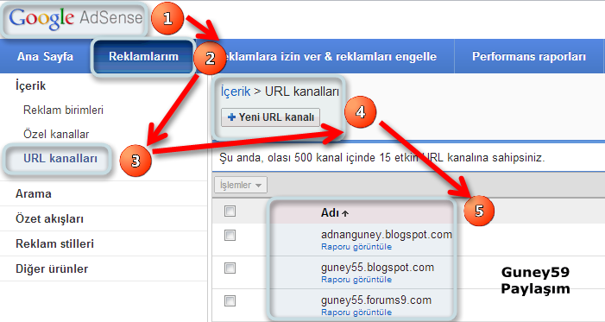Open reklamlara izin ver & reklamları engelle tab
This screenshot has width=605, height=322.
pos(331,56)
